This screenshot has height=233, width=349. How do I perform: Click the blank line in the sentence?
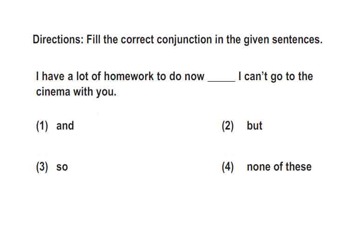point(221,81)
